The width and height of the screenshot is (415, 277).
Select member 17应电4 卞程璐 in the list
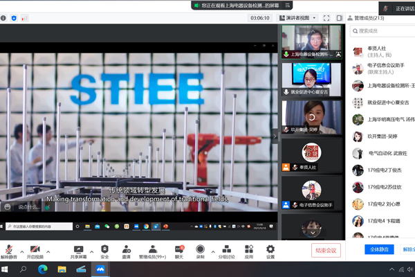point(382,221)
